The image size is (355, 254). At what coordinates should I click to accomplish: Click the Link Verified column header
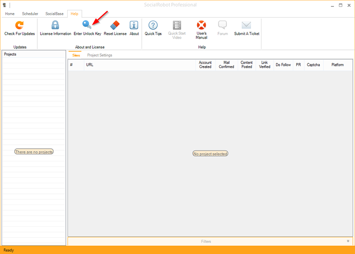pos(264,65)
